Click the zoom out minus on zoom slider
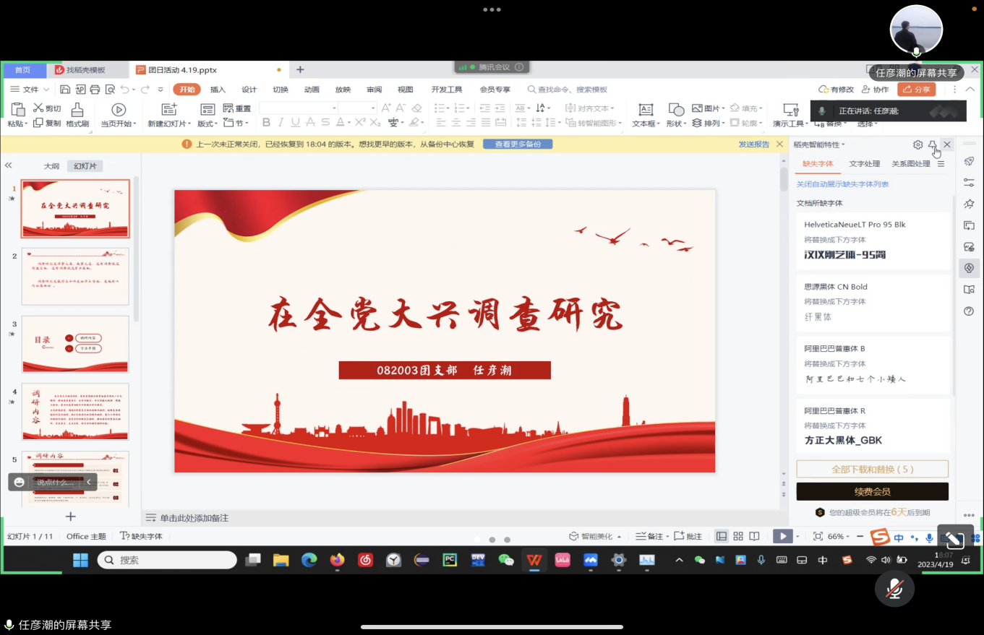 point(860,536)
